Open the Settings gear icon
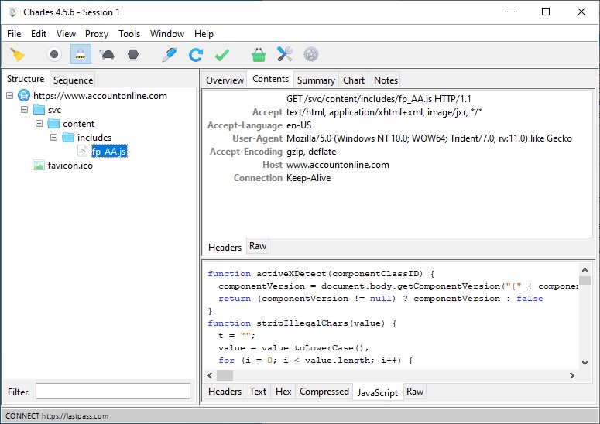The image size is (600, 424). click(x=311, y=54)
